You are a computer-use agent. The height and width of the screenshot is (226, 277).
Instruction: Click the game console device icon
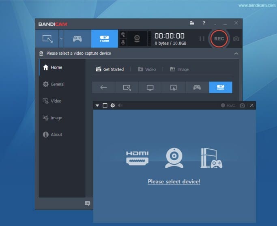[211, 158]
